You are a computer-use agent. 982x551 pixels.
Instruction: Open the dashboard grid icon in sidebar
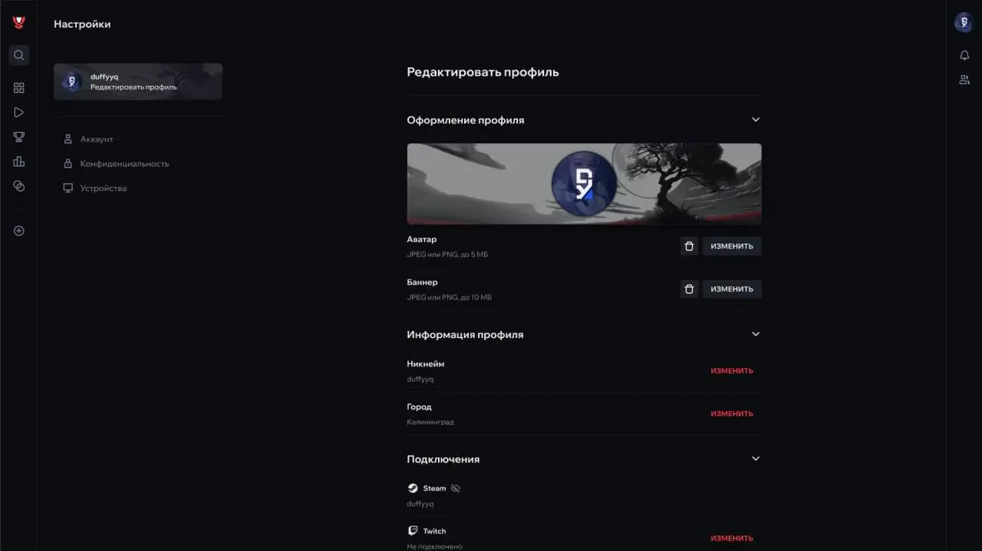(19, 88)
